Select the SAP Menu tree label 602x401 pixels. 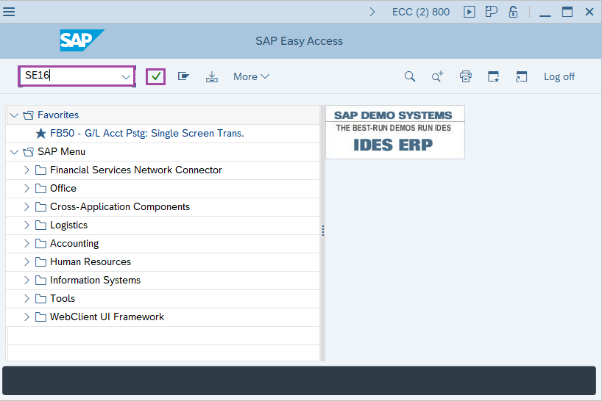click(x=61, y=152)
